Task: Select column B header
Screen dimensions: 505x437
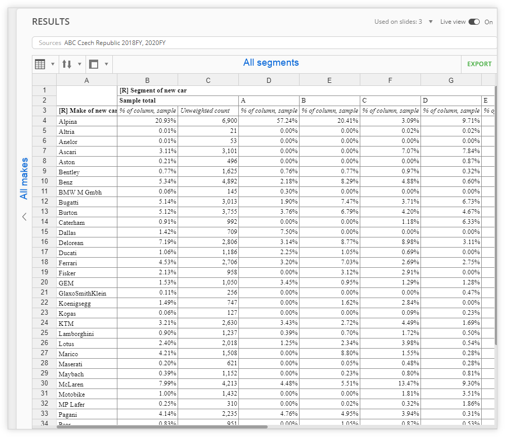Action: click(147, 80)
